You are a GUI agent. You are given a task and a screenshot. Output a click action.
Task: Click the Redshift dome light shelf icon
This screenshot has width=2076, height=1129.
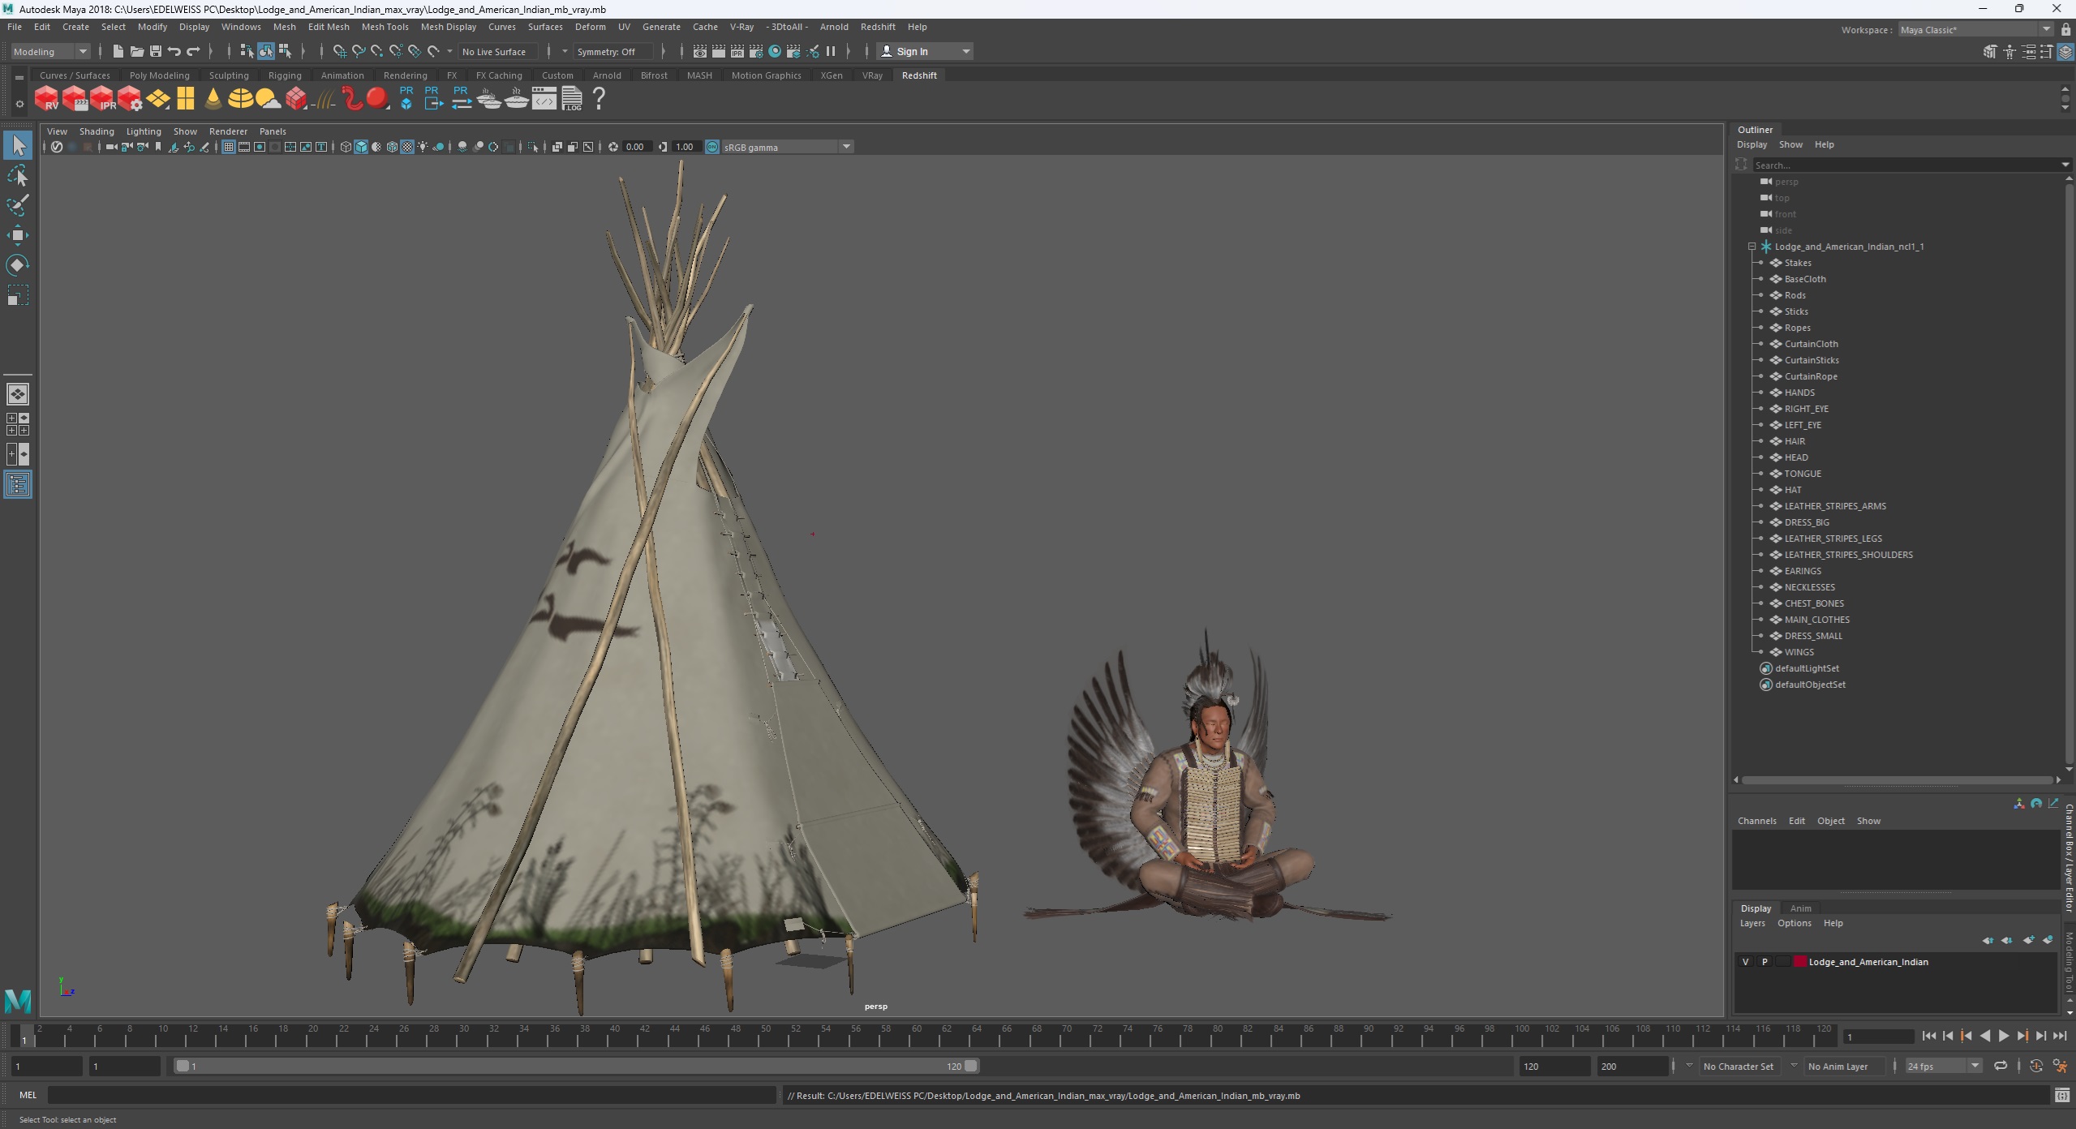pyautogui.click(x=240, y=99)
